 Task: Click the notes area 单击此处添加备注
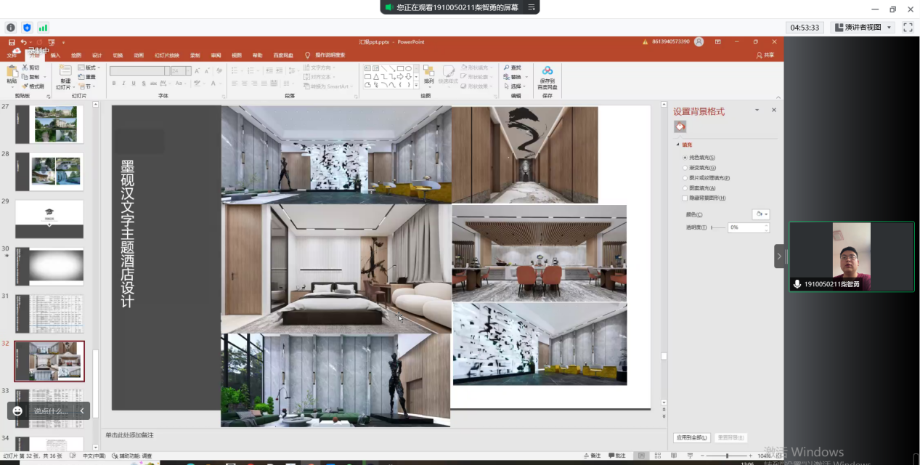[x=130, y=435]
